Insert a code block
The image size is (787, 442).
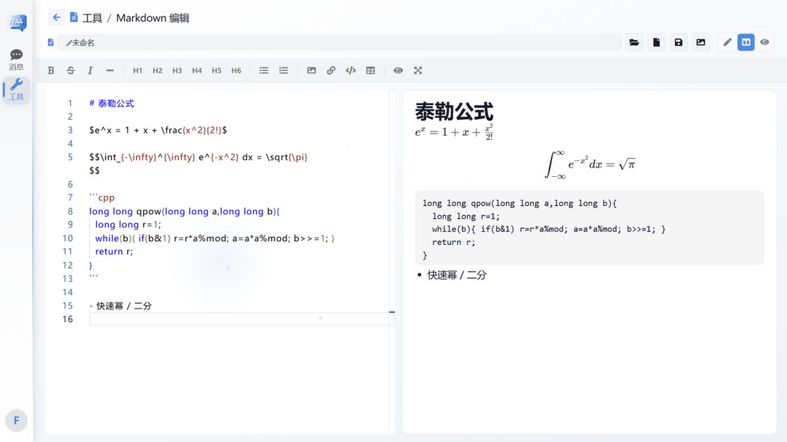(351, 71)
